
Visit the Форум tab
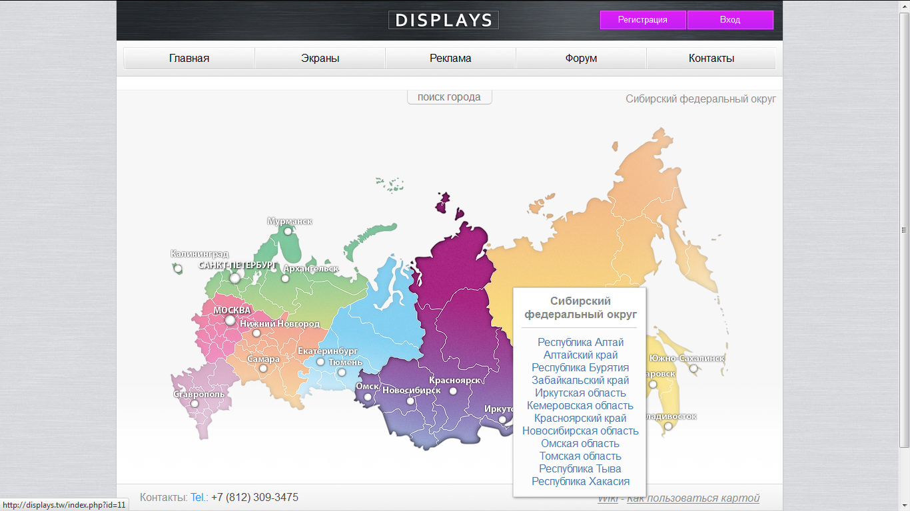(581, 59)
